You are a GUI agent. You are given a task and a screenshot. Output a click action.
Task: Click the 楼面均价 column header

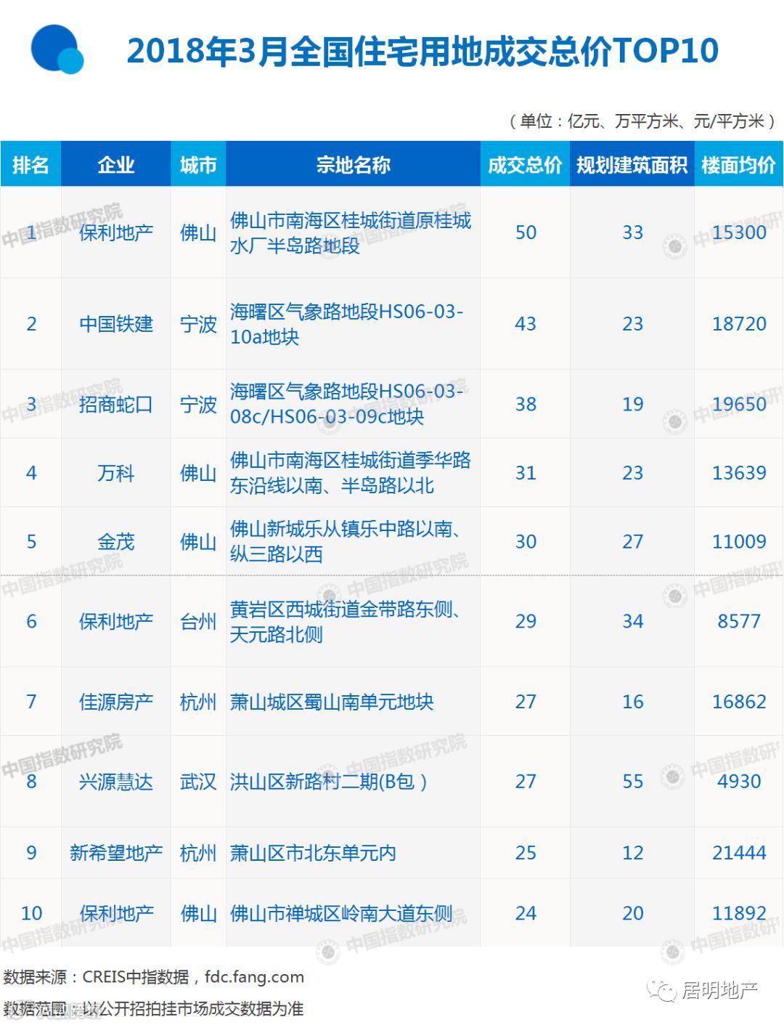(739, 165)
